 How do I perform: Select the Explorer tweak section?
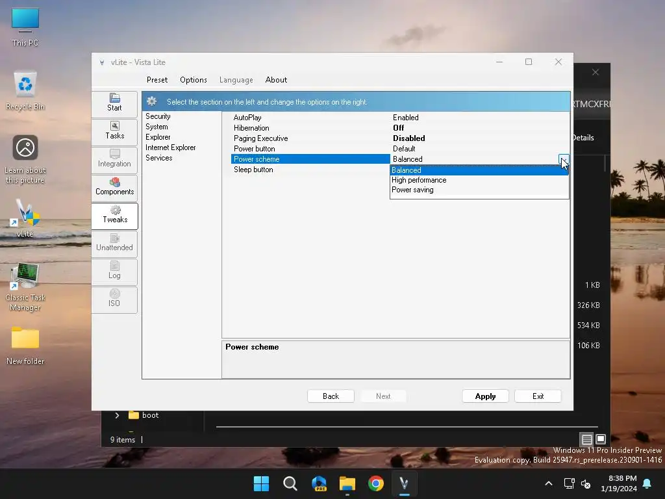click(x=158, y=137)
